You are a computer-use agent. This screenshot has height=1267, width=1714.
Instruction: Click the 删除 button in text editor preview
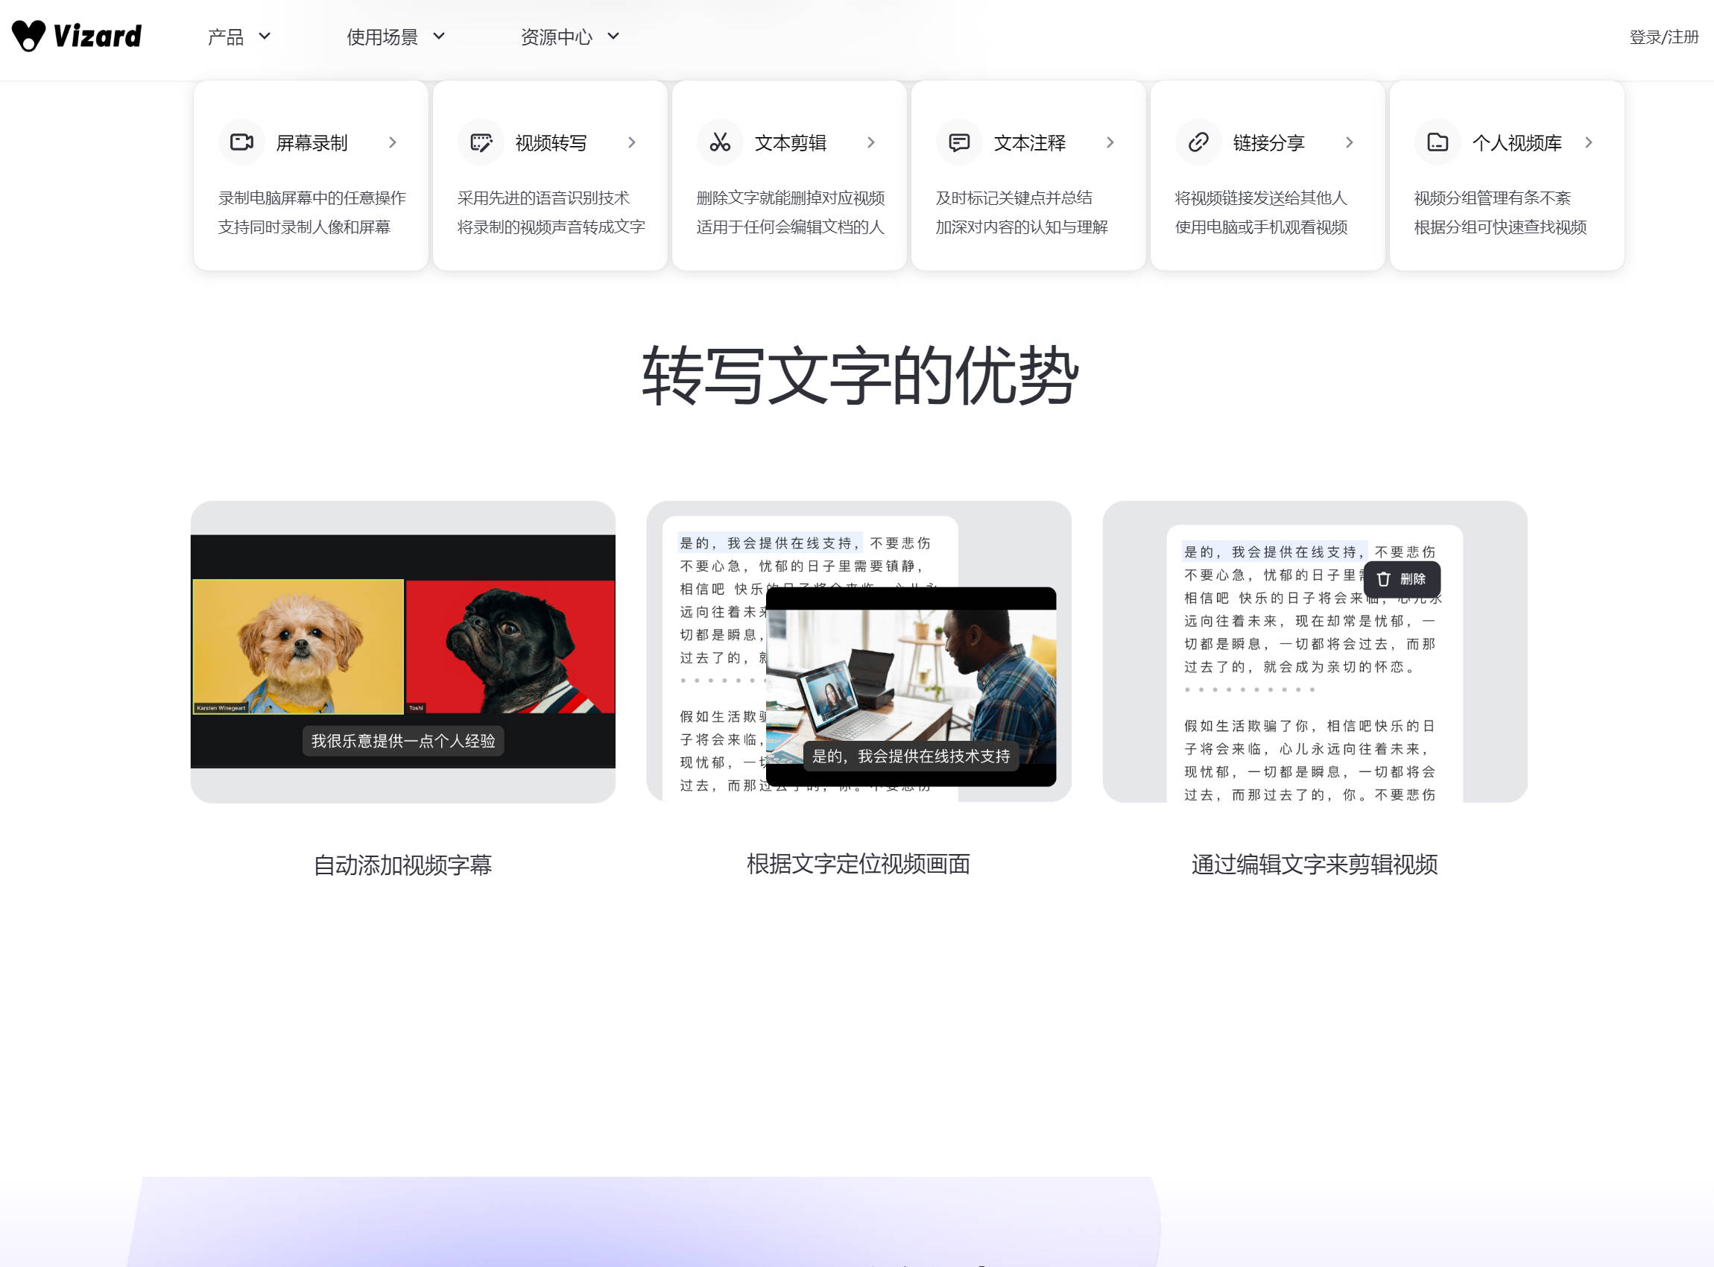pos(1402,579)
